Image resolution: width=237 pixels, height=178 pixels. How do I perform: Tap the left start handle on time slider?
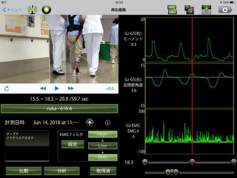pyautogui.click(x=145, y=162)
